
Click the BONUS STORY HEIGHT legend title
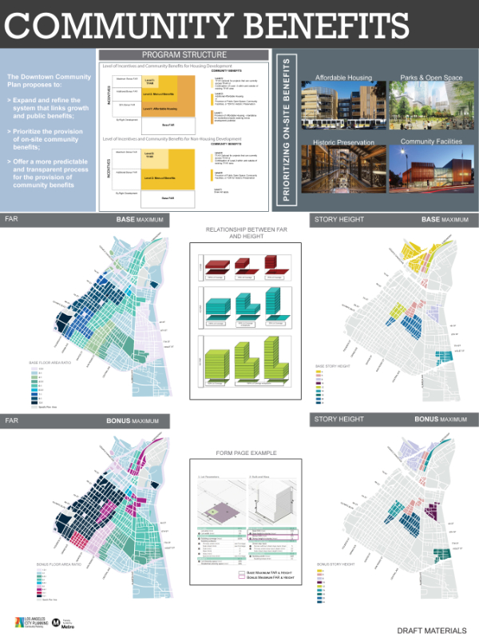point(336,564)
